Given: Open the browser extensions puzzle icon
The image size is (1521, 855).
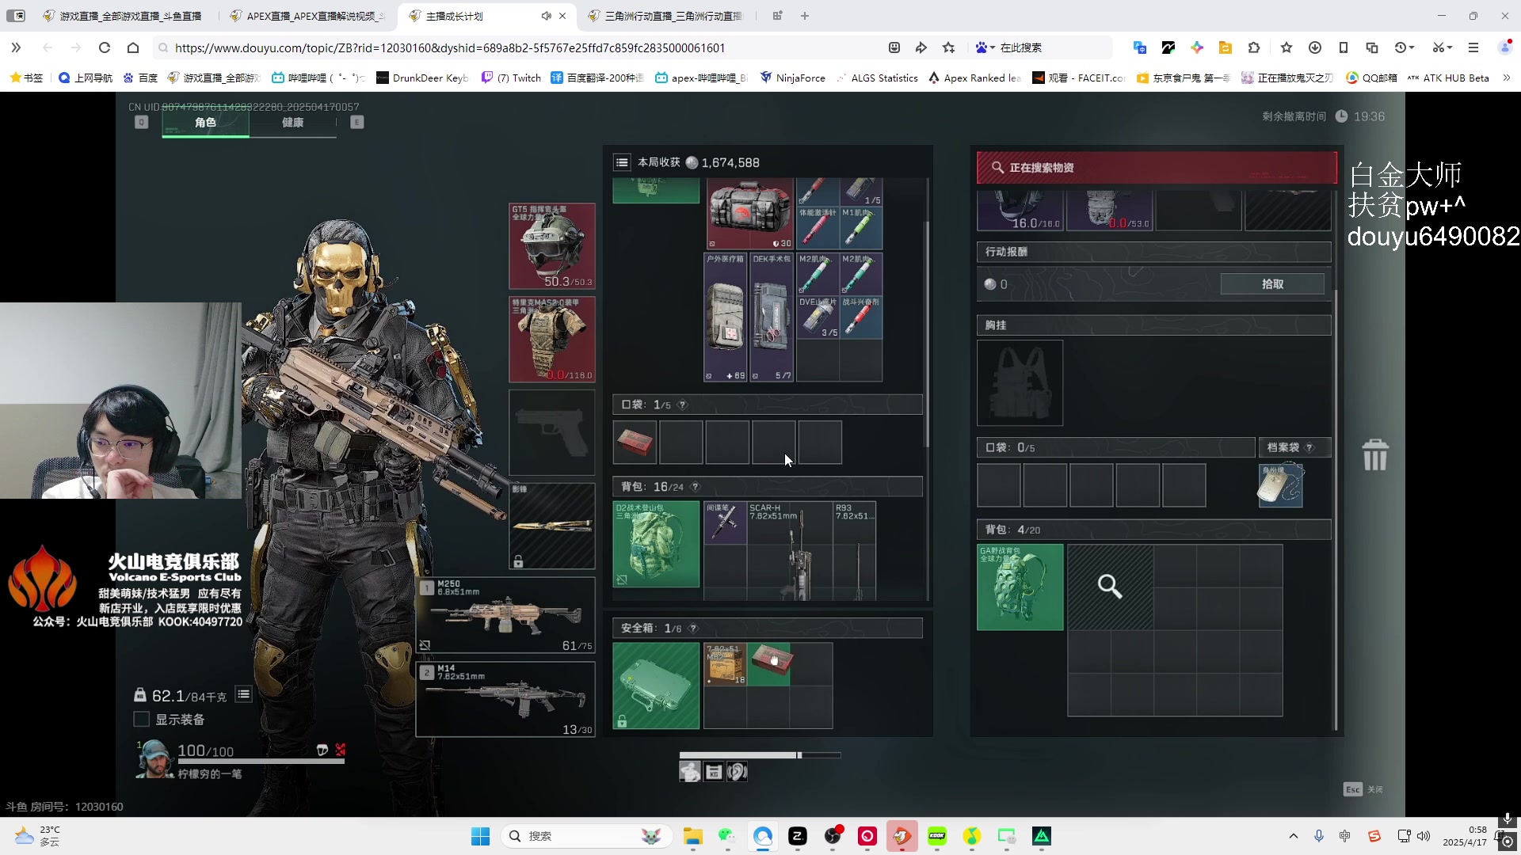Looking at the screenshot, I should point(1253,47).
